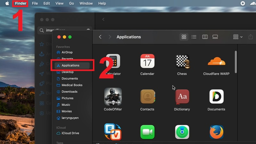
Task: Select Movies in the sidebar
Action: [x=64, y=111]
